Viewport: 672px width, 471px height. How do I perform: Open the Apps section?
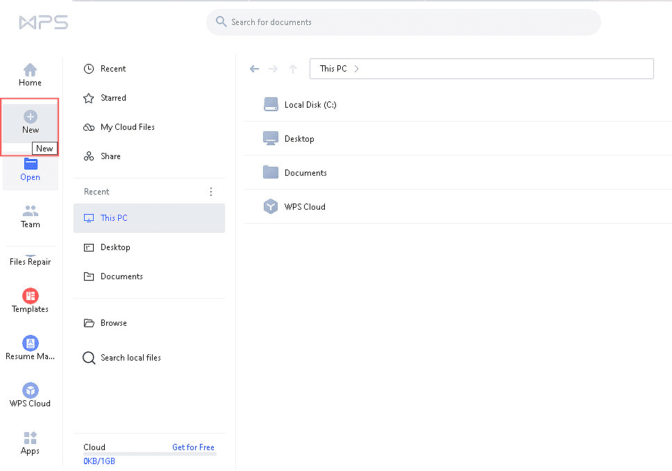(x=30, y=443)
